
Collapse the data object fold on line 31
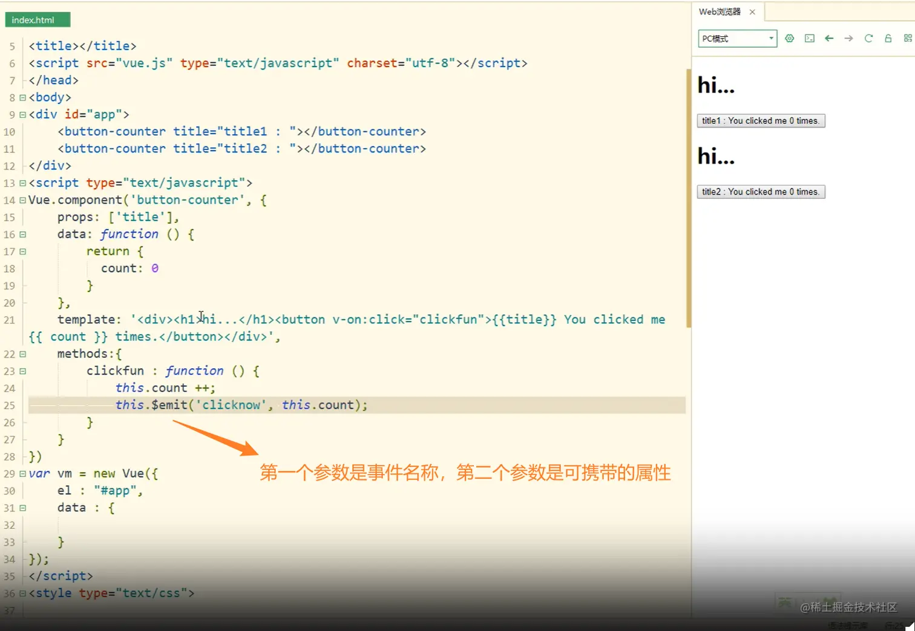pyautogui.click(x=22, y=508)
